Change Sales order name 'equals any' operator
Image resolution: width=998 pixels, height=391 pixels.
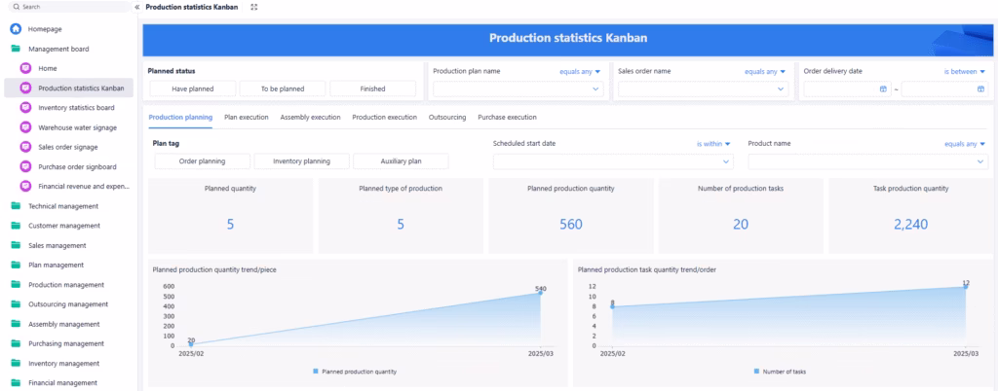click(764, 71)
